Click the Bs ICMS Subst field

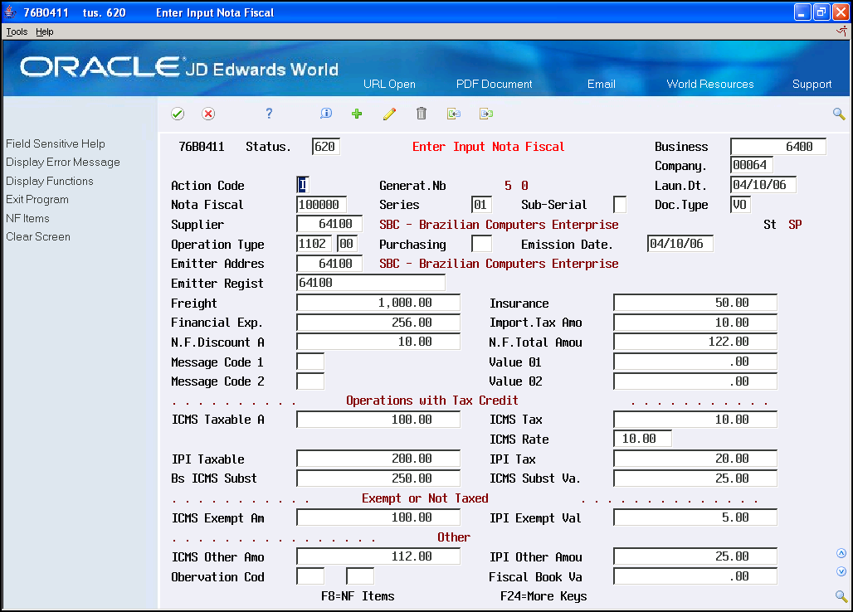click(378, 478)
